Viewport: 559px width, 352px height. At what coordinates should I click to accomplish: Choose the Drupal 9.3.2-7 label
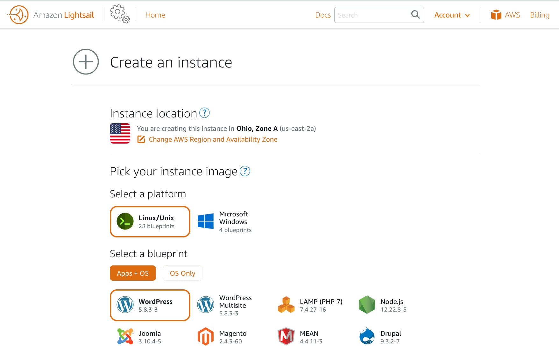pos(391,337)
